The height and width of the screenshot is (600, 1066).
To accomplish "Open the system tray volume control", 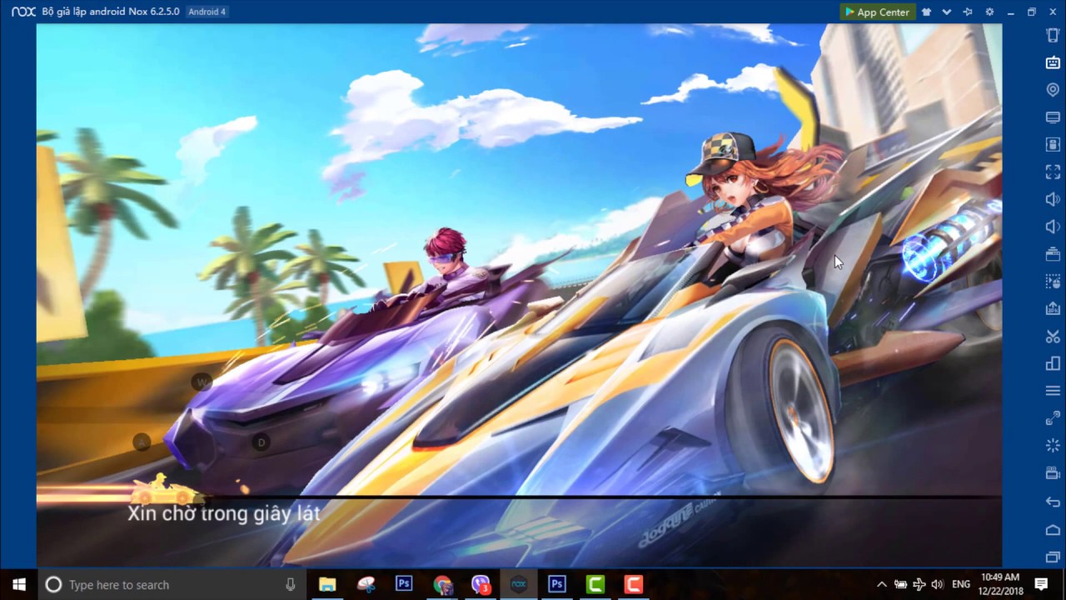I will 938,584.
